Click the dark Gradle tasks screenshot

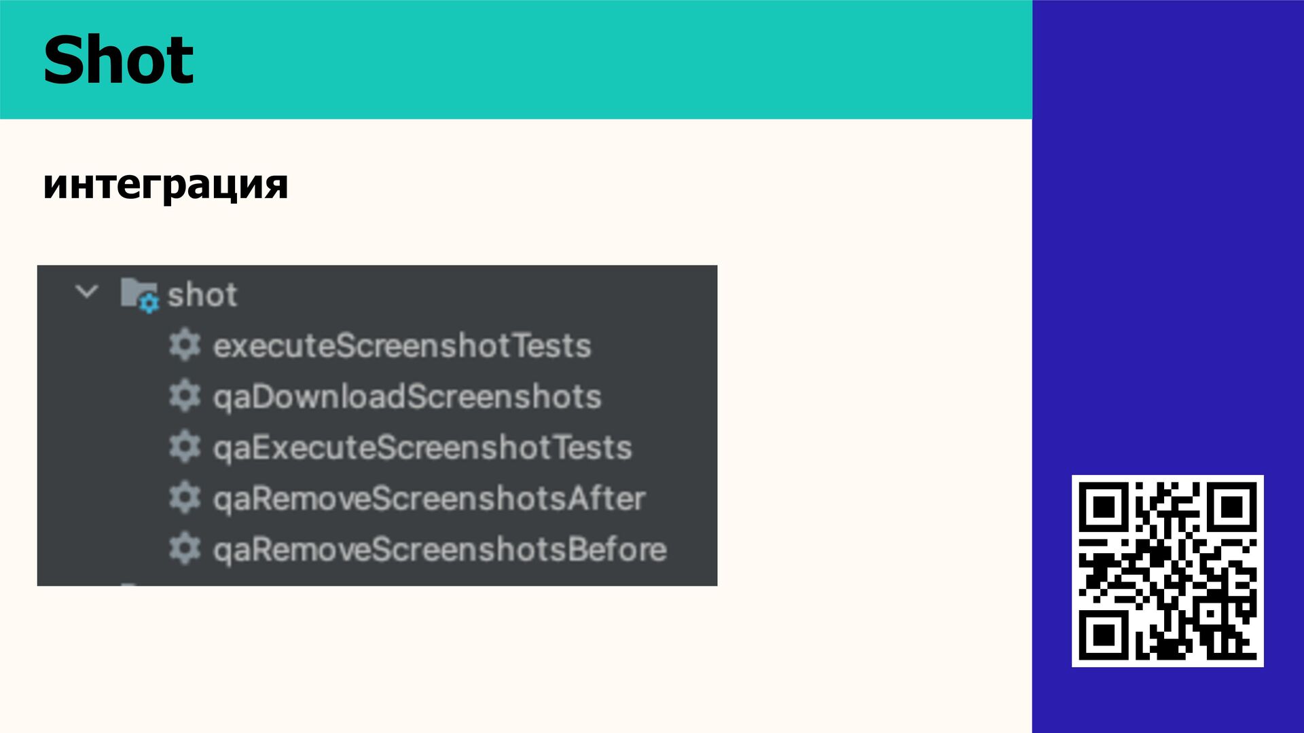pyautogui.click(x=377, y=426)
